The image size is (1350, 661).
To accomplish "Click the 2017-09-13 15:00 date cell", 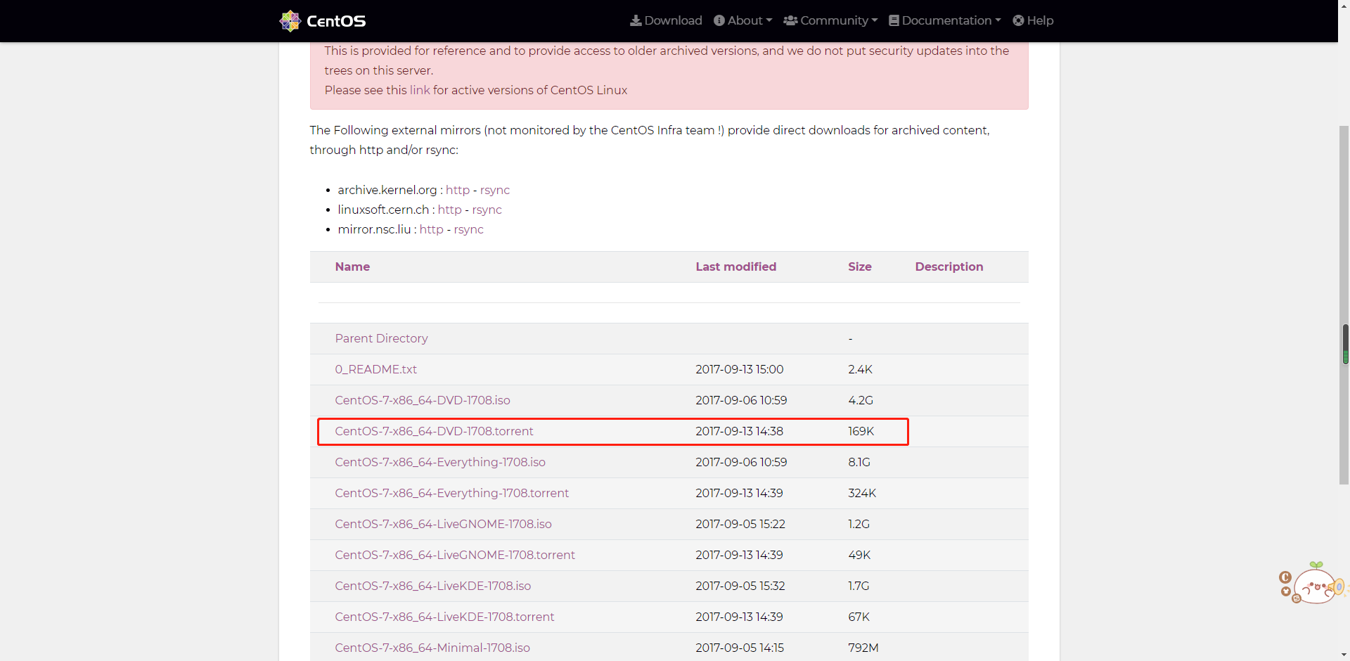I will (740, 369).
